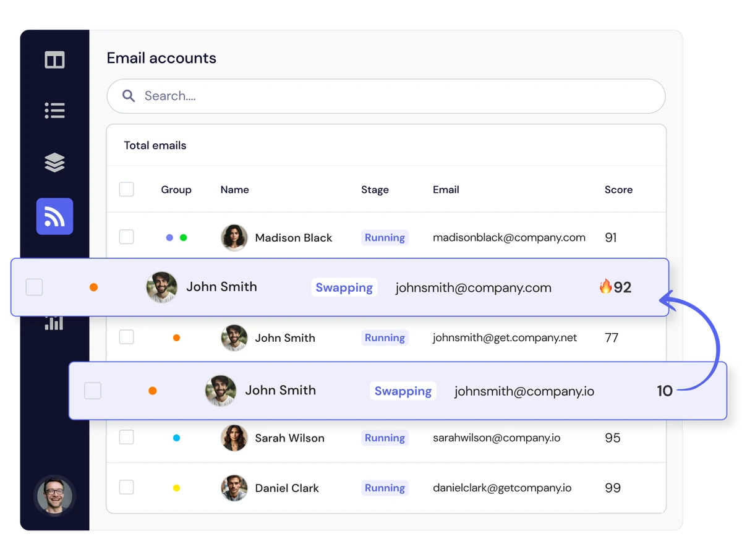Click John Smith avatar in johnsmith@company.com row
The width and height of the screenshot is (742, 560).
[161, 287]
